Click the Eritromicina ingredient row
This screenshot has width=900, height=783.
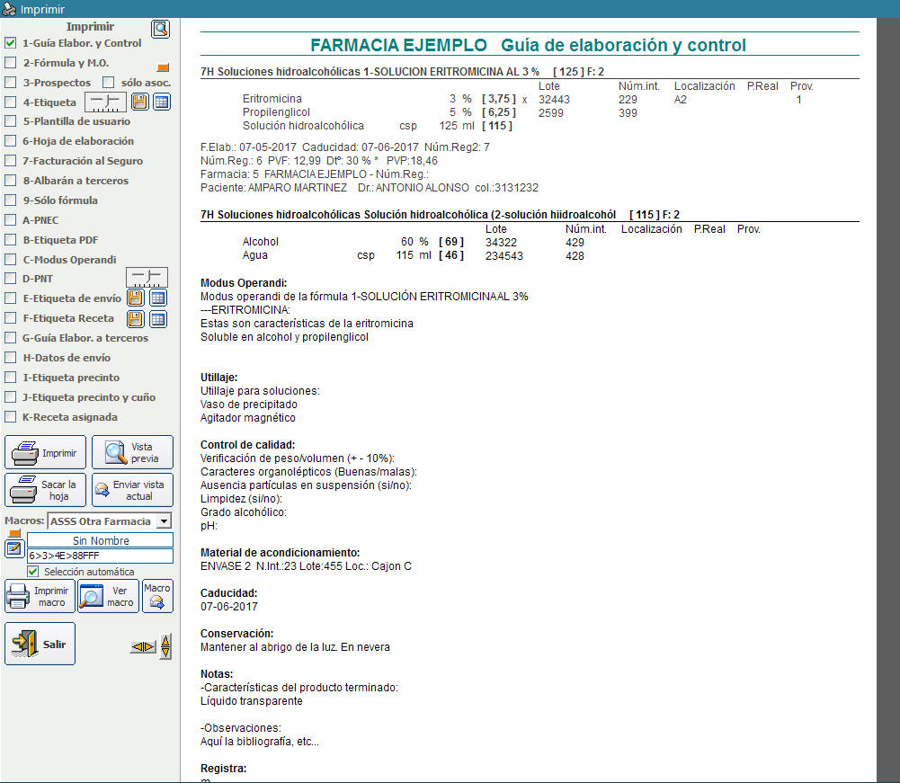coord(521,99)
